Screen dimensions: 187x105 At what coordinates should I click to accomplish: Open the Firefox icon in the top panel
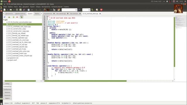(9, 1)
